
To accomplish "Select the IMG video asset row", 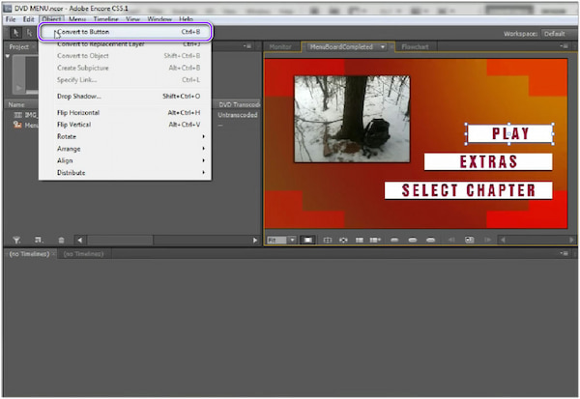I will click(x=25, y=115).
